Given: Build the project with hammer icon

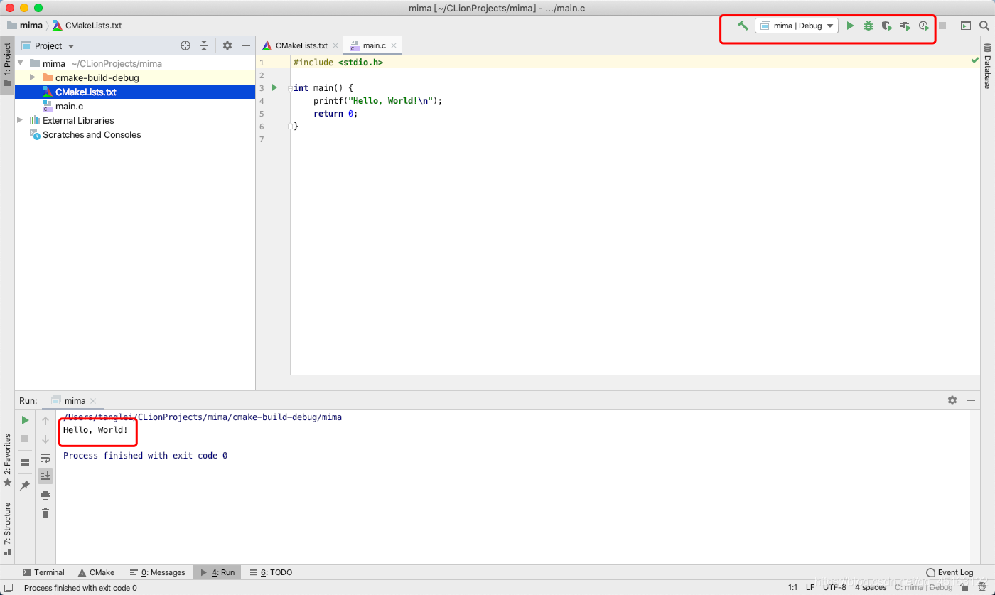Looking at the screenshot, I should tap(743, 26).
